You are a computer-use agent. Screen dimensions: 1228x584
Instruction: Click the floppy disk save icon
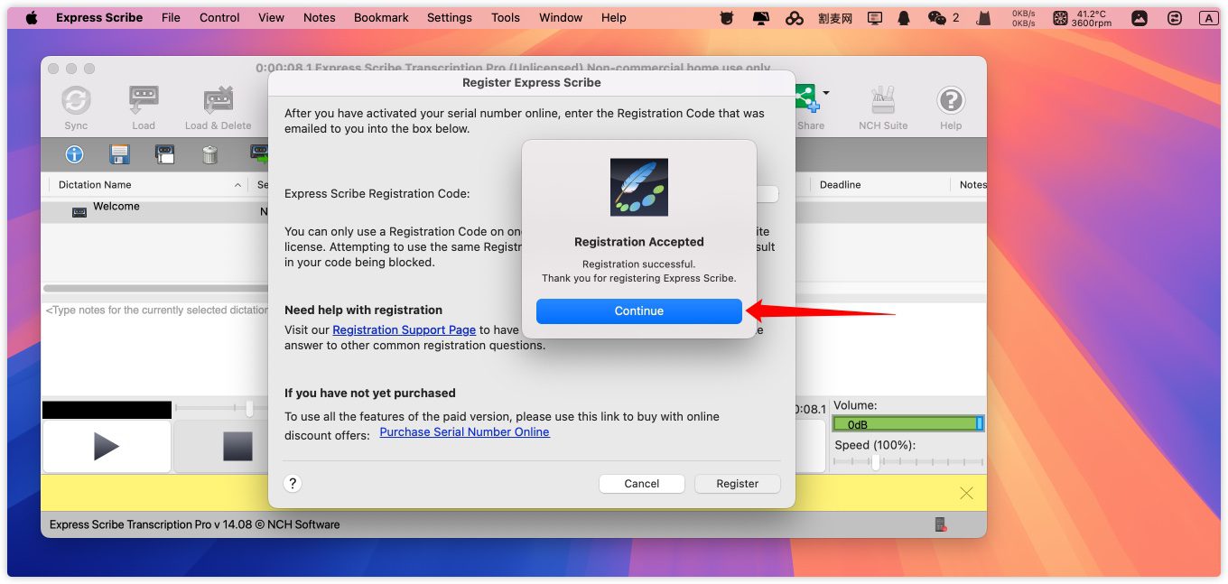[x=119, y=154]
